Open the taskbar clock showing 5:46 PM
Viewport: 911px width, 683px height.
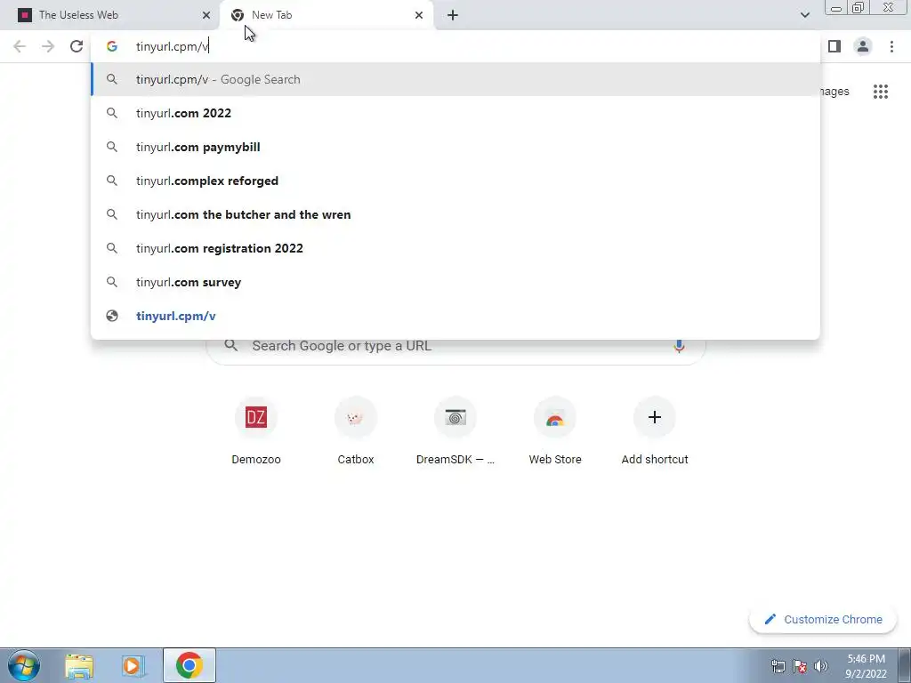click(x=866, y=666)
